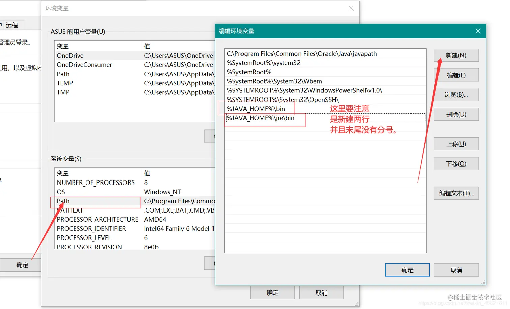The image size is (510, 309).
Task: Select the %JAVA_HOME%\jre\bin entry
Action: pos(260,118)
